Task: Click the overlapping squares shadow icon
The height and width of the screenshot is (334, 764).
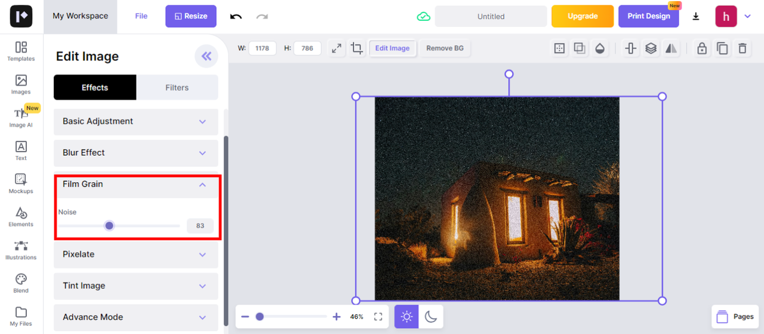Action: coord(580,48)
